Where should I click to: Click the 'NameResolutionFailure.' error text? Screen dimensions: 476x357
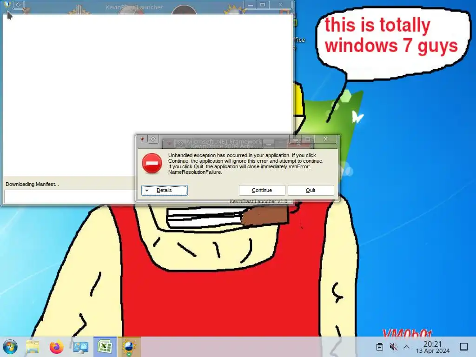click(195, 172)
